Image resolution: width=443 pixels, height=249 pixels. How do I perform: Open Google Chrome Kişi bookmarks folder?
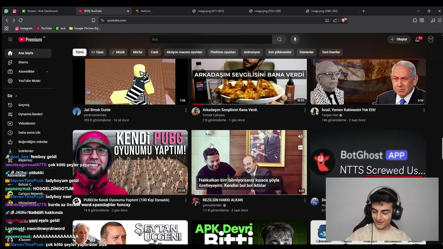point(85,28)
